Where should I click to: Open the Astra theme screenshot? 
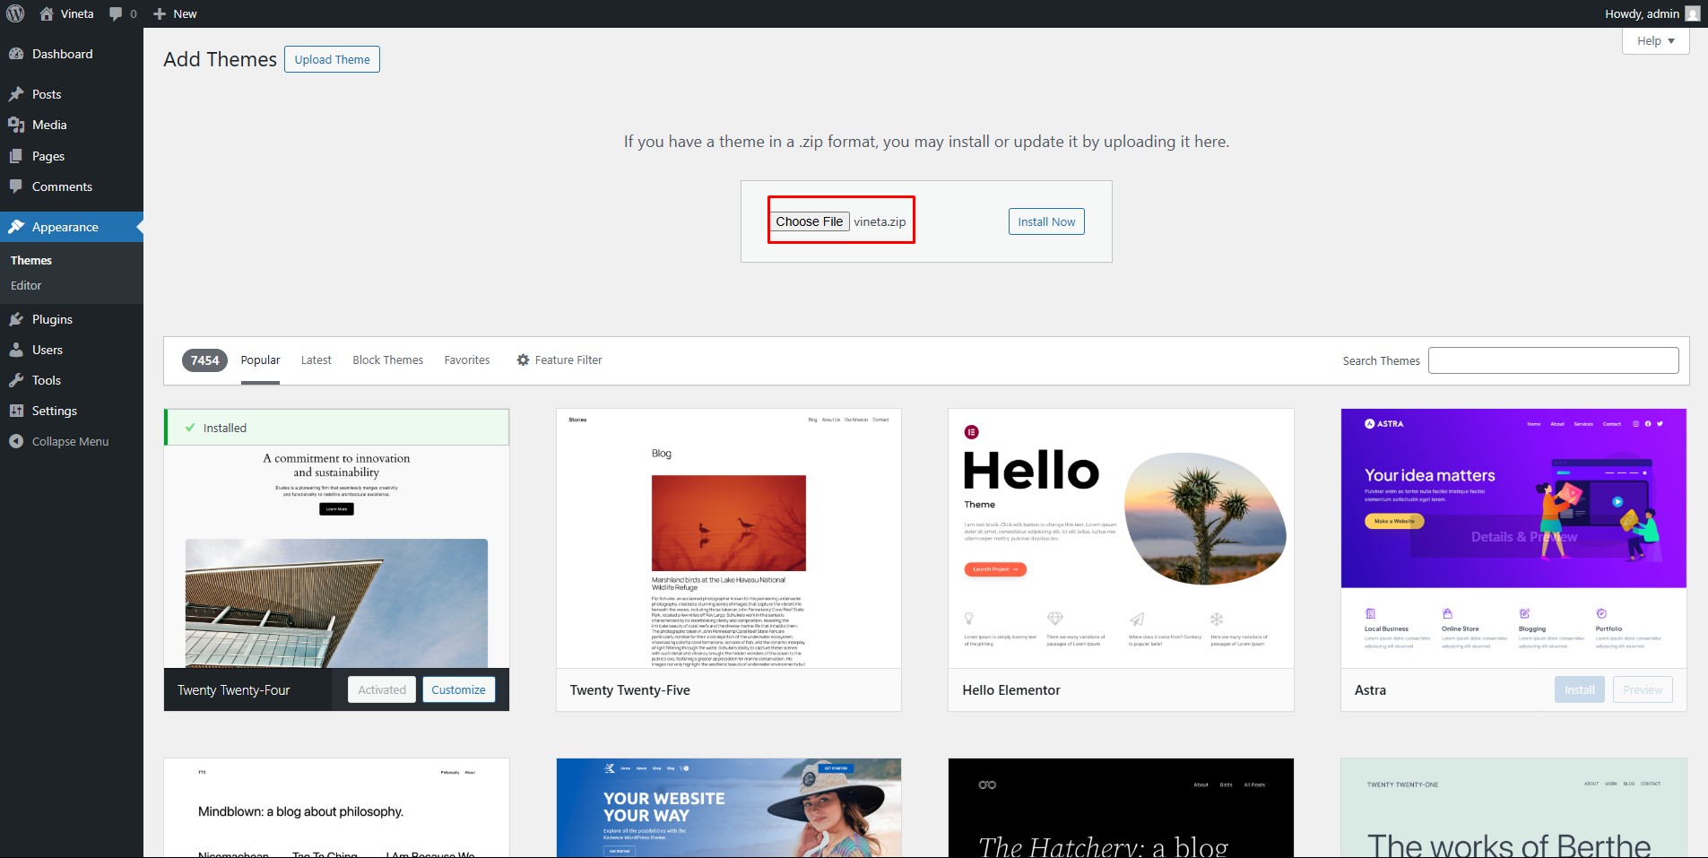tap(1513, 538)
